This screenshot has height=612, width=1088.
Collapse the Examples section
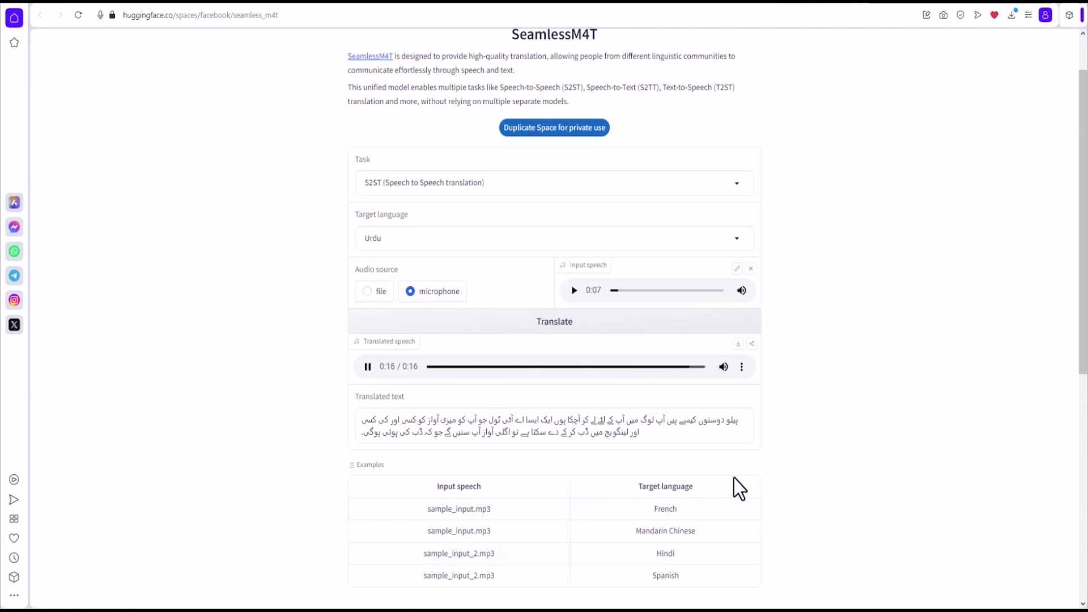click(x=367, y=465)
